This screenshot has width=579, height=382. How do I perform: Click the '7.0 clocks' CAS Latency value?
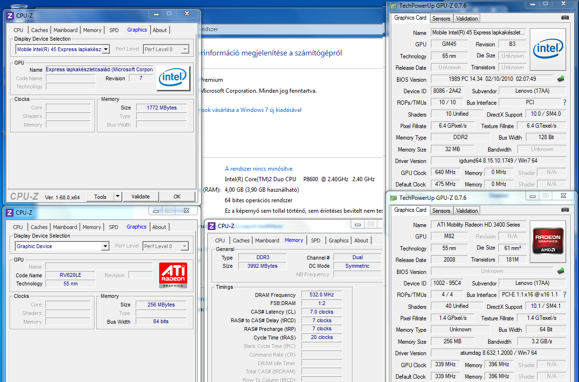click(x=322, y=312)
